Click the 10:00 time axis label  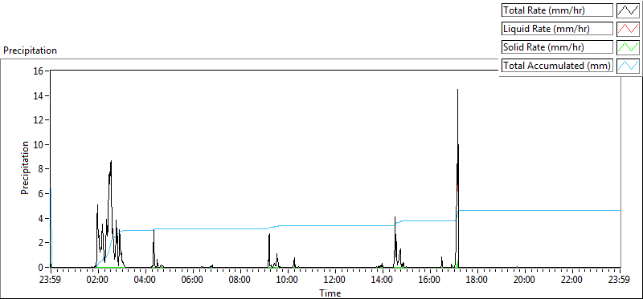click(288, 280)
